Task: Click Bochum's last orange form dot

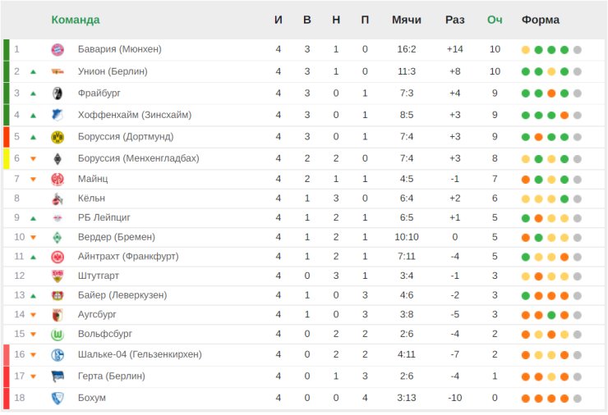Action: [x=564, y=399]
